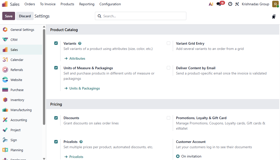280x160 pixels.
Task: Open the Configuration menu
Action: pos(110,4)
